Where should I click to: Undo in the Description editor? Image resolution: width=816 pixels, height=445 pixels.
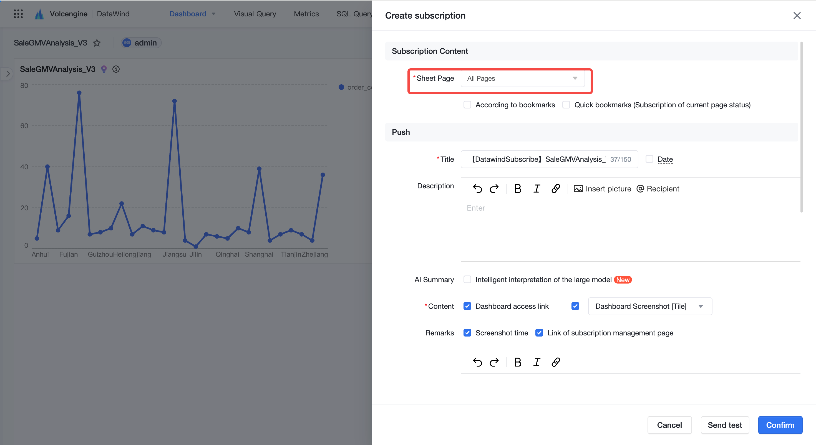pyautogui.click(x=477, y=189)
